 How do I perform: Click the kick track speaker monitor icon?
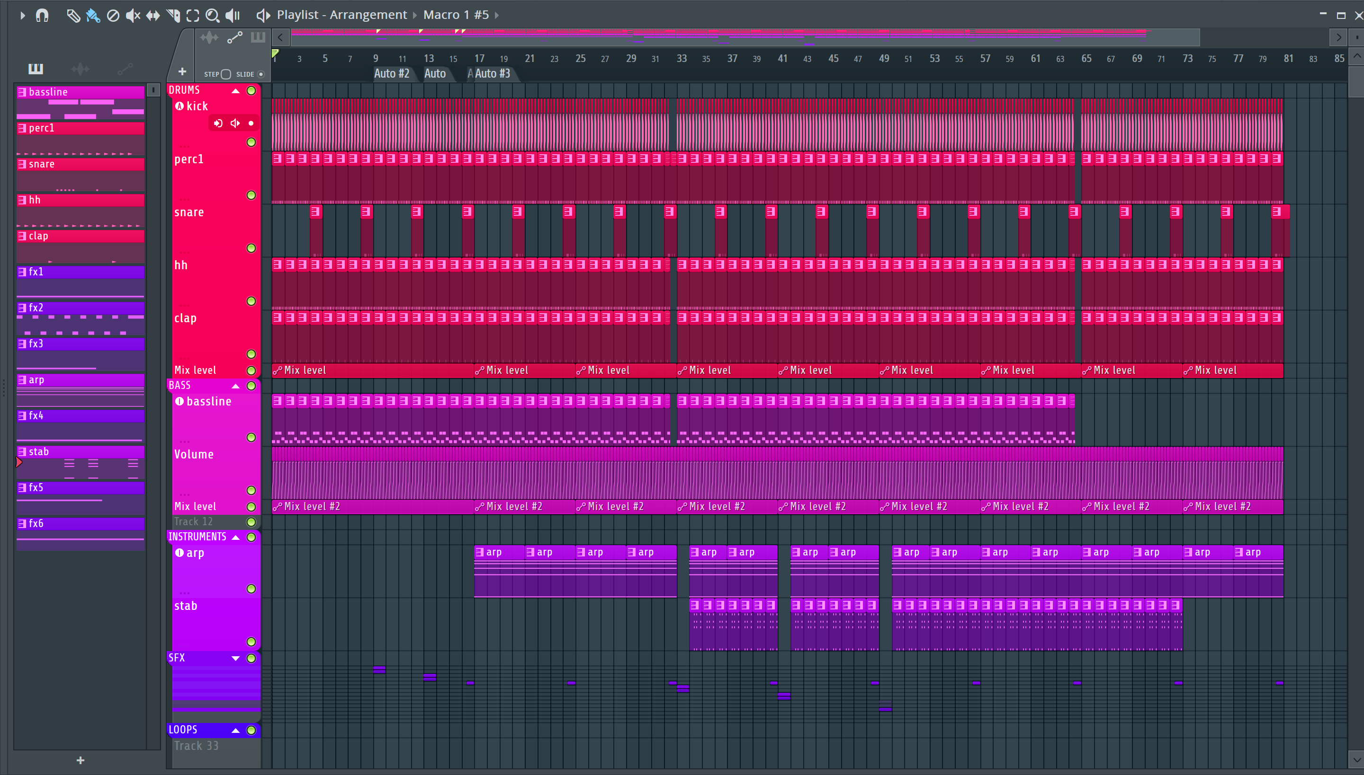pos(235,123)
